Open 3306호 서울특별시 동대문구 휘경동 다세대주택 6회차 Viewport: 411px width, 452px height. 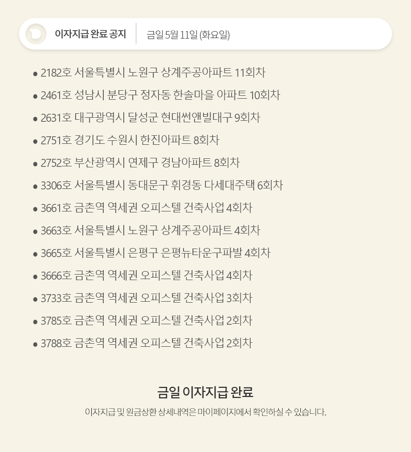[x=162, y=185]
